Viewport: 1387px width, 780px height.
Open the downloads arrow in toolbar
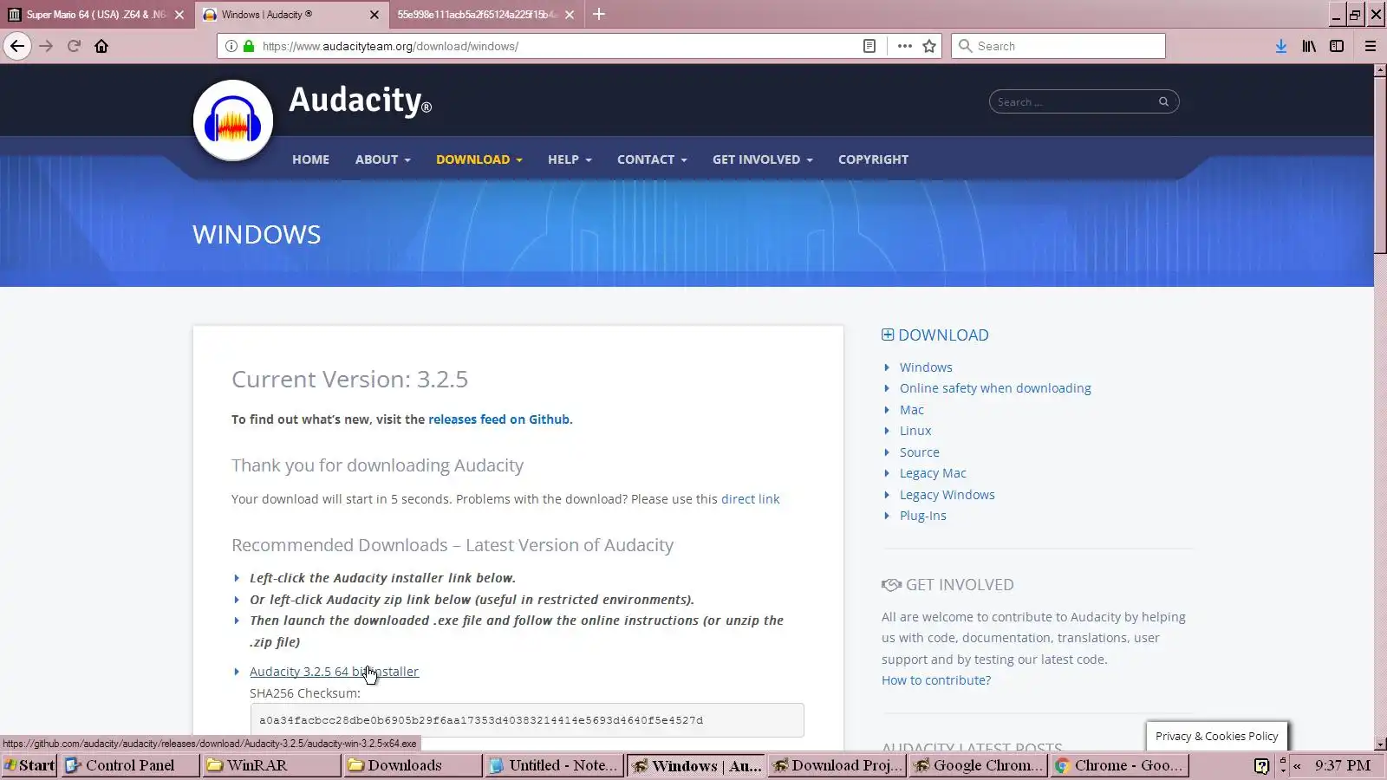coord(1281,46)
